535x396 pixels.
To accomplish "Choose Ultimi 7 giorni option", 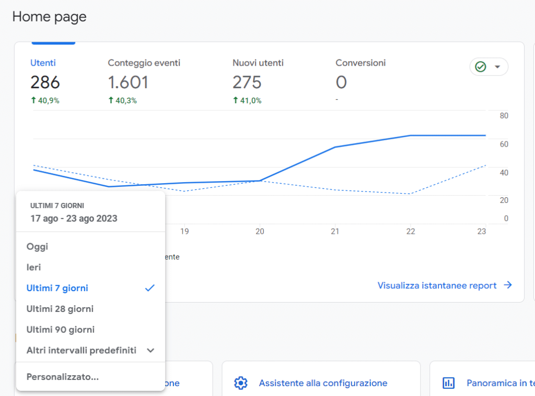I will (90, 288).
